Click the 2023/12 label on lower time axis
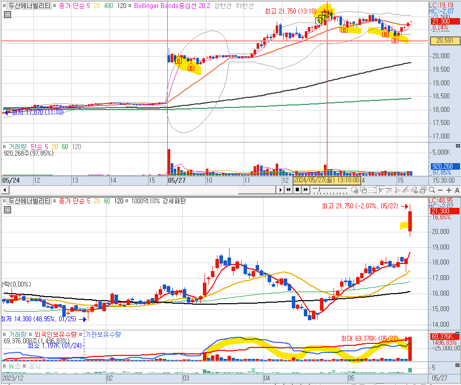 [13, 378]
